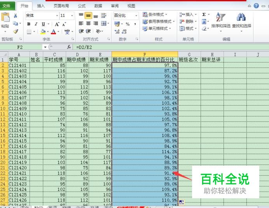Open text orientation button
The image size is (269, 208).
click(x=98, y=31)
